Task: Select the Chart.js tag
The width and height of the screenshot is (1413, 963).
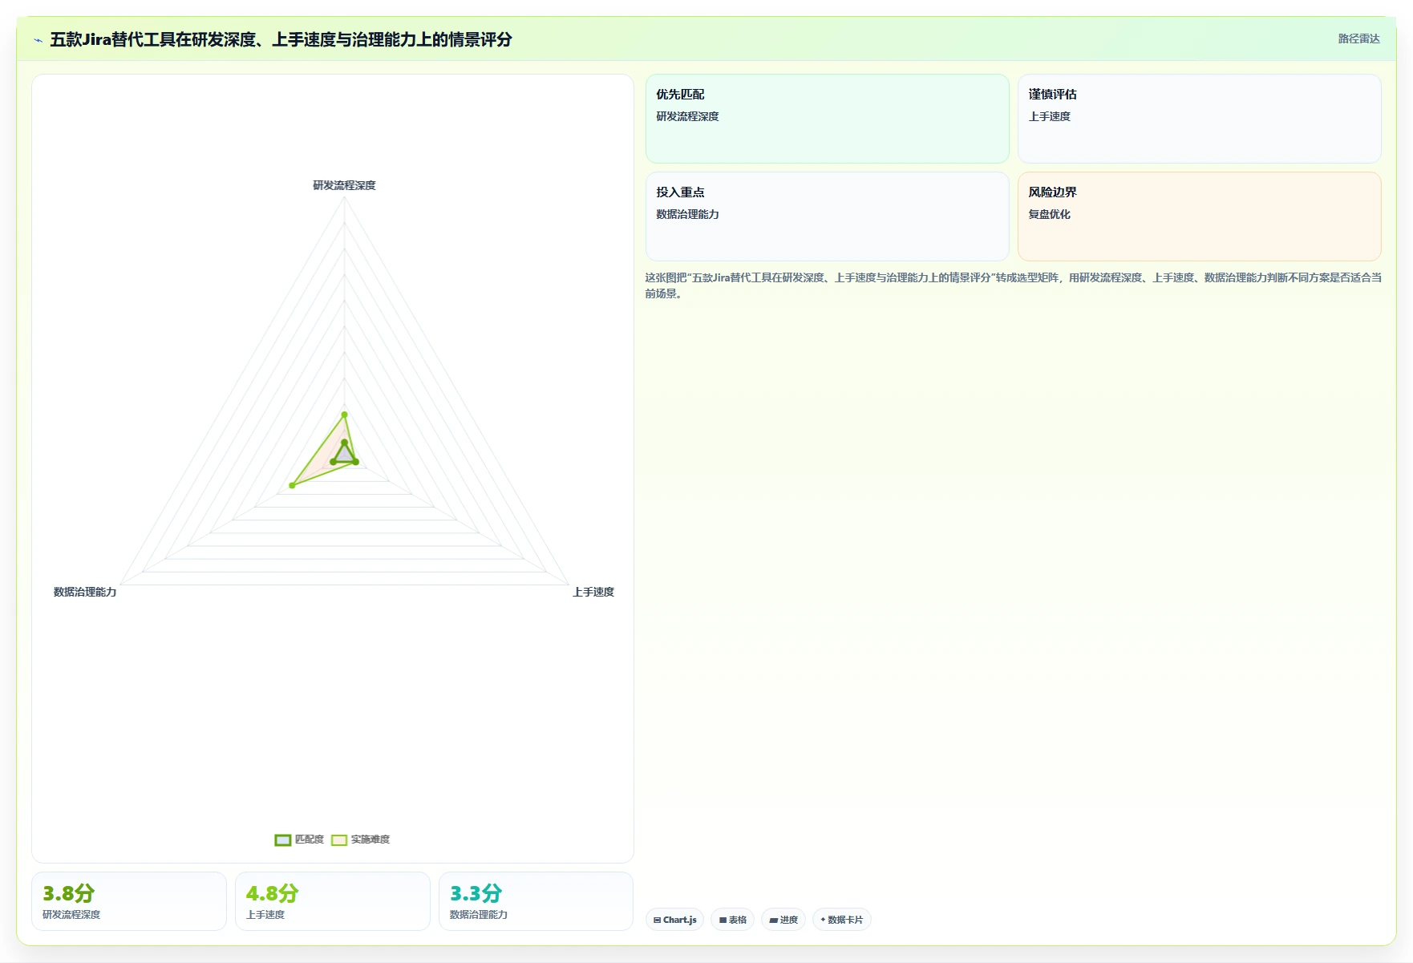Action: [674, 920]
